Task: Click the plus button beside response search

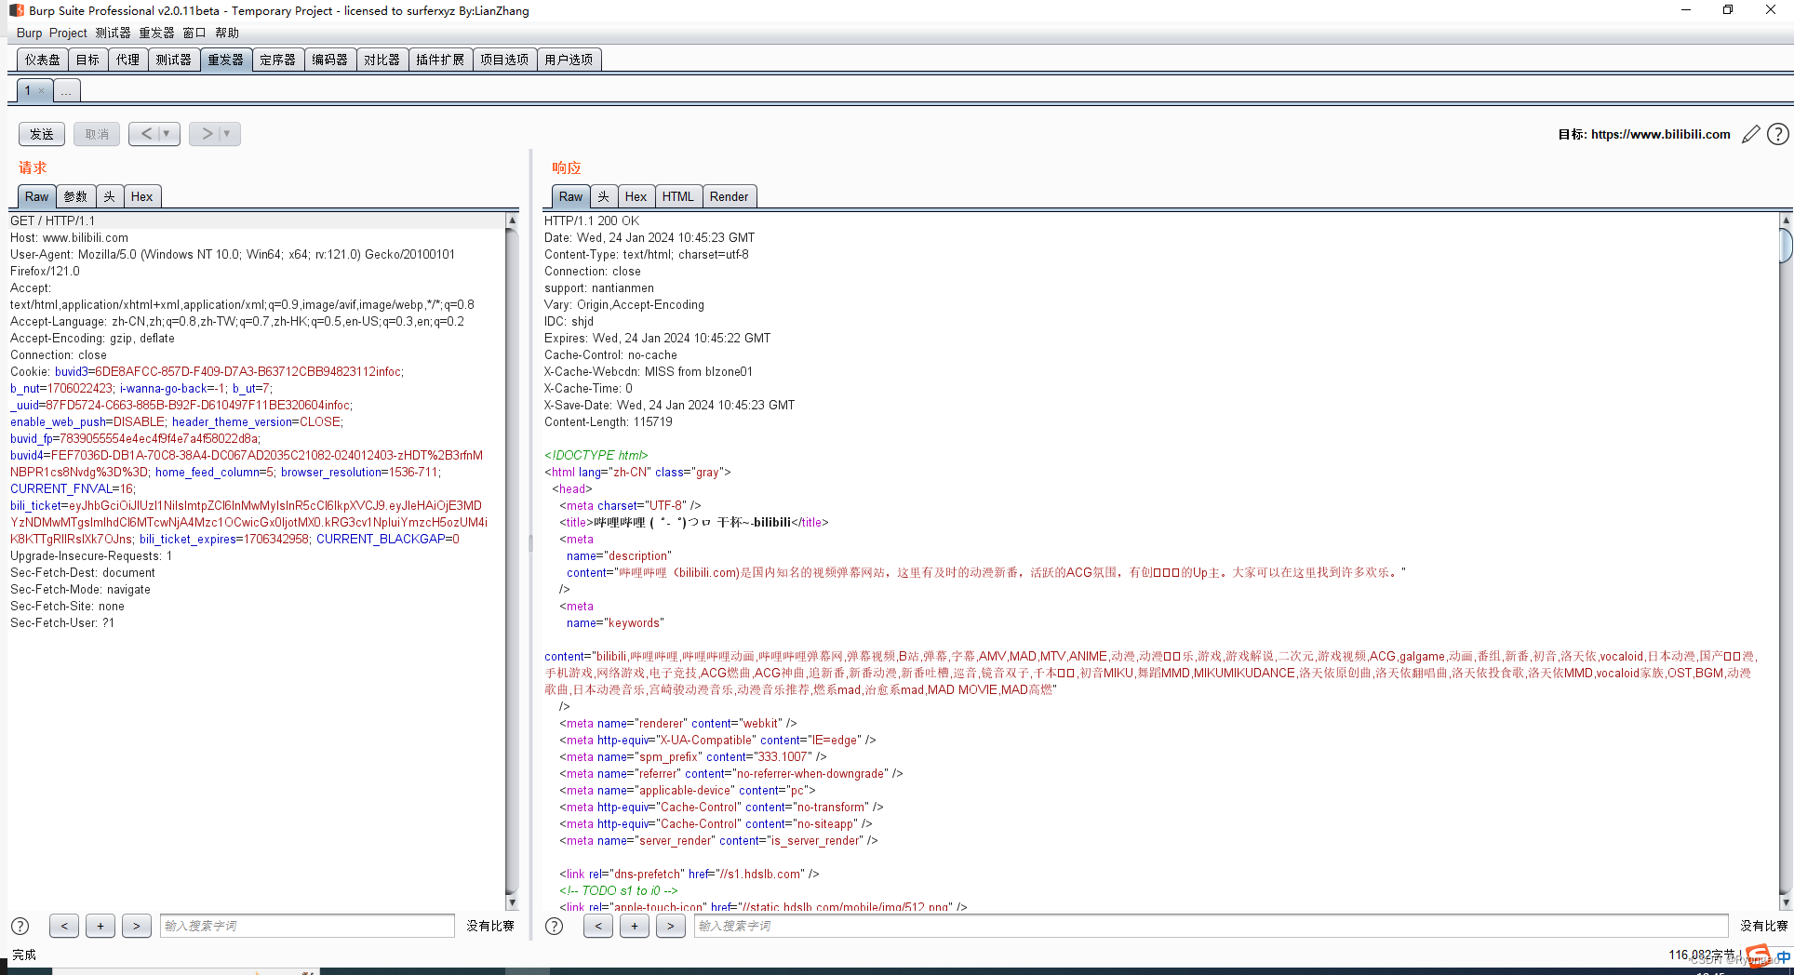Action: click(x=635, y=926)
